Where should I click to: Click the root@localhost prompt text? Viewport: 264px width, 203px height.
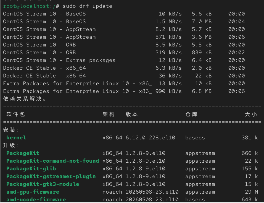click(26, 6)
